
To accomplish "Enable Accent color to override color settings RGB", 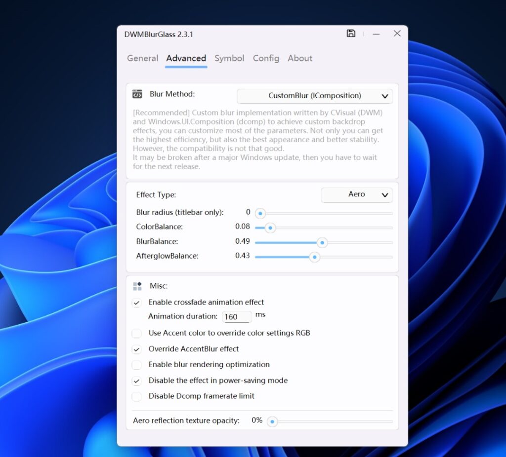I will coord(137,333).
